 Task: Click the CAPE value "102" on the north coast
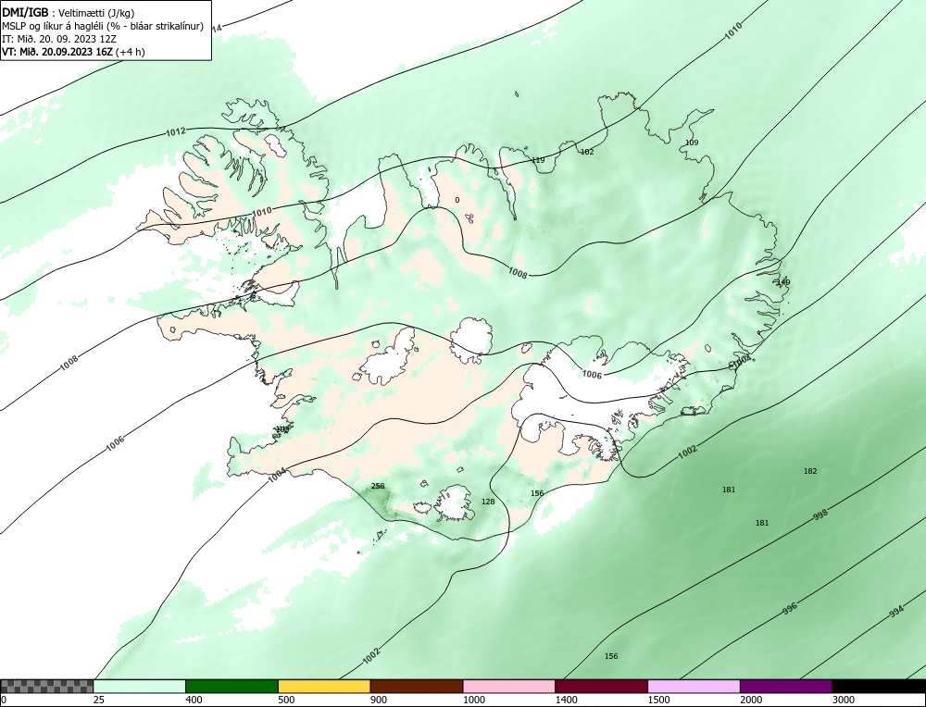587,152
